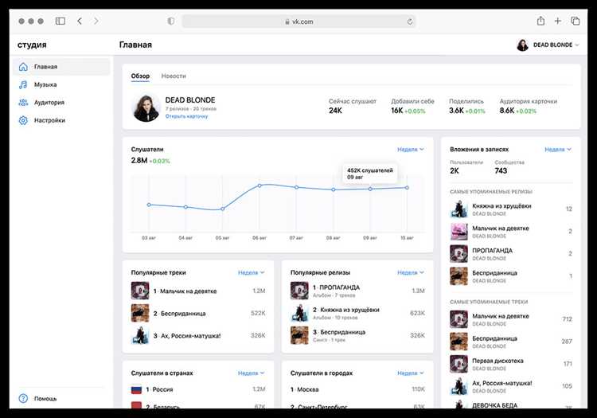This screenshot has height=418, width=597.
Task: Click the Пользователи 2K value
Action: coord(455,171)
